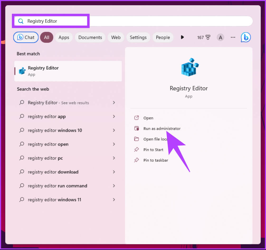
Task: Click search icon beside registry editor download
Action: pos(22,172)
